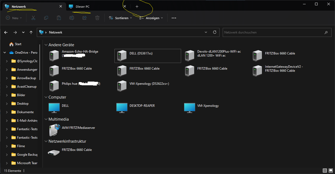This screenshot has width=335, height=174.
Task: Open the three-dot more options menu
Action: click(174, 18)
